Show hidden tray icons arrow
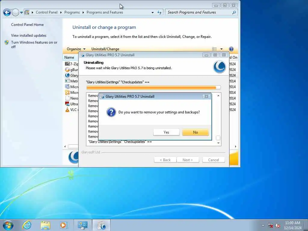Viewport: 308px width, 231px height. pyautogui.click(x=263, y=225)
